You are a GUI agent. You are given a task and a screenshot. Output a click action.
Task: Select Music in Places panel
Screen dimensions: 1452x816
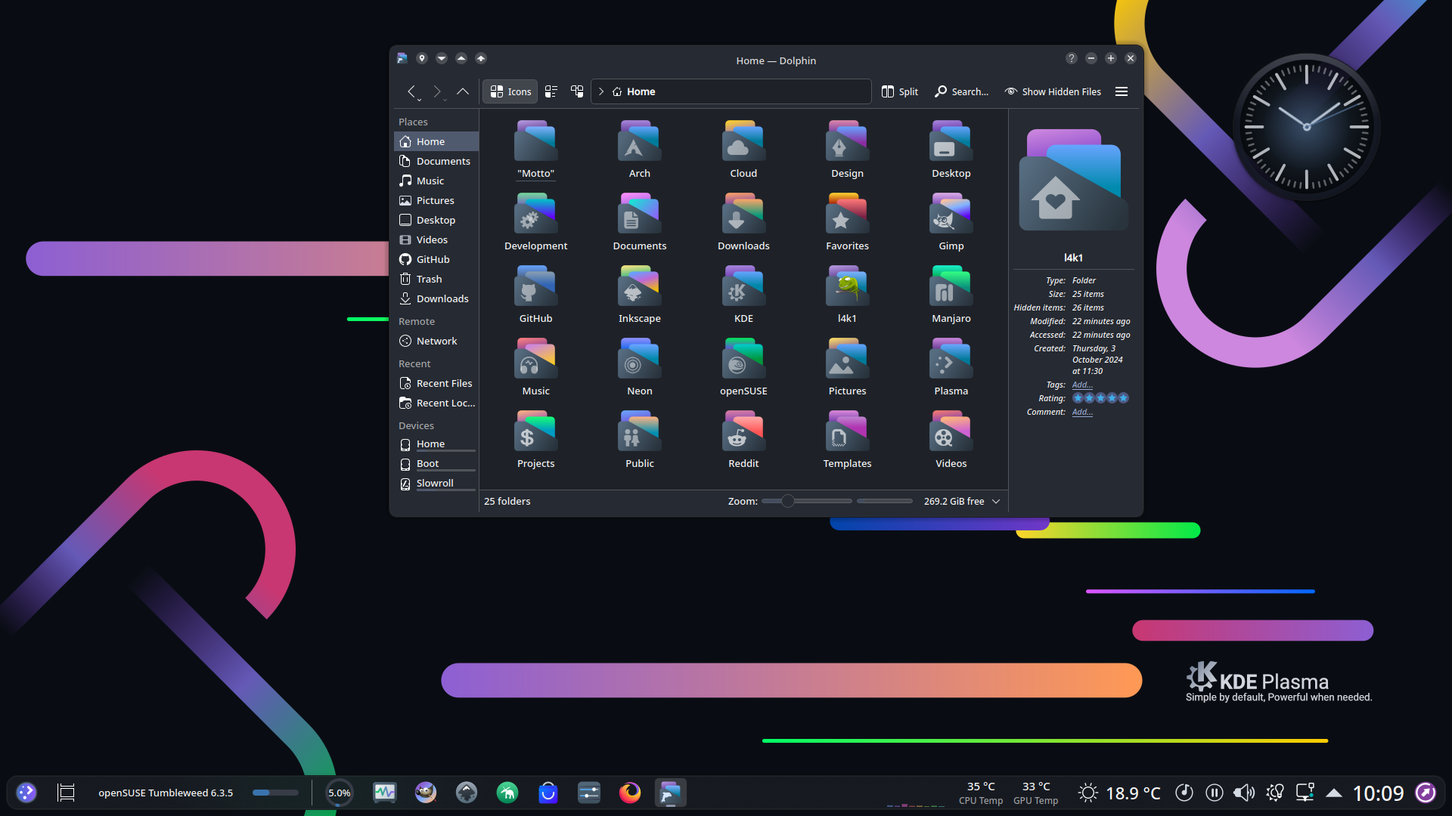pos(436,181)
